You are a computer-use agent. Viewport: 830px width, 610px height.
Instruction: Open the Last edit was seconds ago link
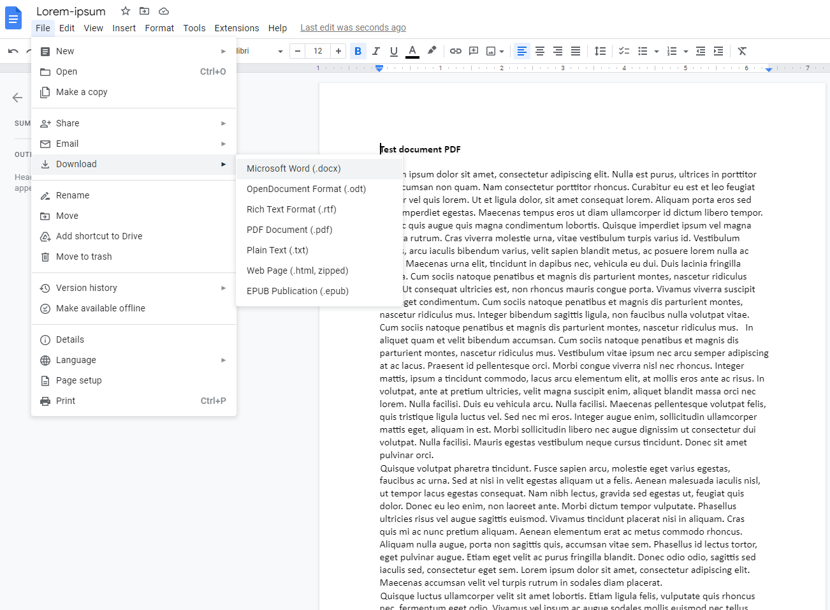click(353, 27)
